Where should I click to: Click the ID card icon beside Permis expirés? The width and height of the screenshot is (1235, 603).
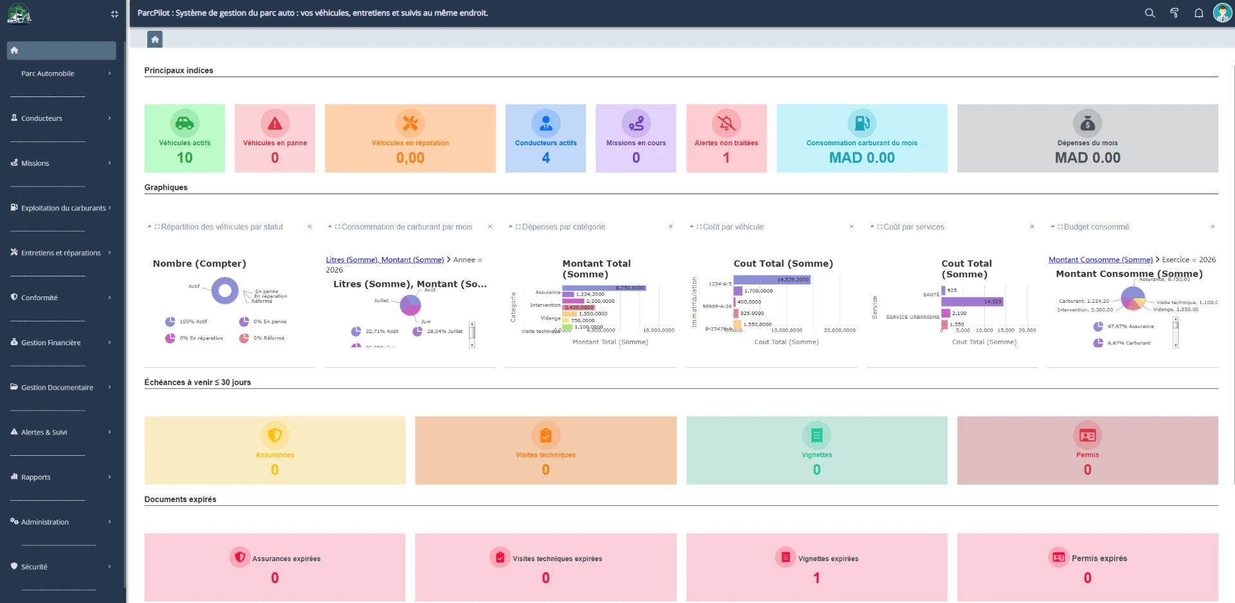tap(1059, 557)
